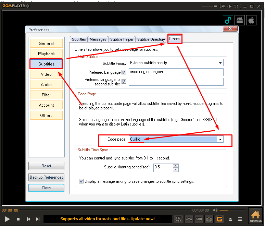Toggle the 360 degree video mode icon
This screenshot has width=265, height=227.
tap(178, 219)
